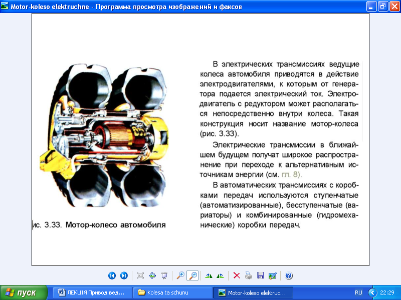Click the caption 'Мотор-колесо автомобиля'
This screenshot has height=300, width=401.
coord(116,225)
